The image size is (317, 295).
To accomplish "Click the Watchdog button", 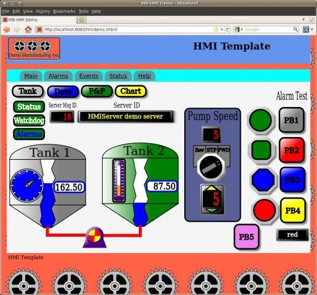I will 29,120.
